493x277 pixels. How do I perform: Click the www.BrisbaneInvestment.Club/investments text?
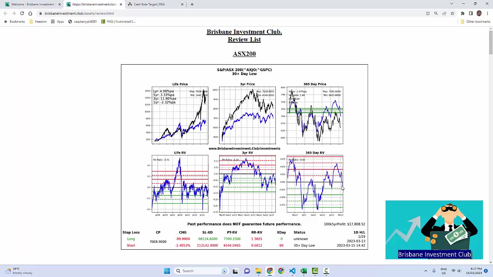point(244,149)
